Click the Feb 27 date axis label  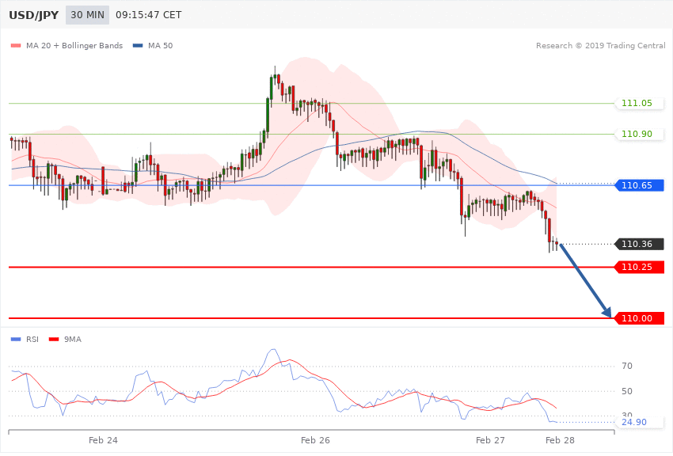pos(490,440)
